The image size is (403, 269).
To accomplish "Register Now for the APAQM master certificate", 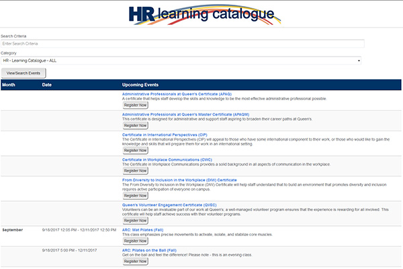I will (135, 126).
